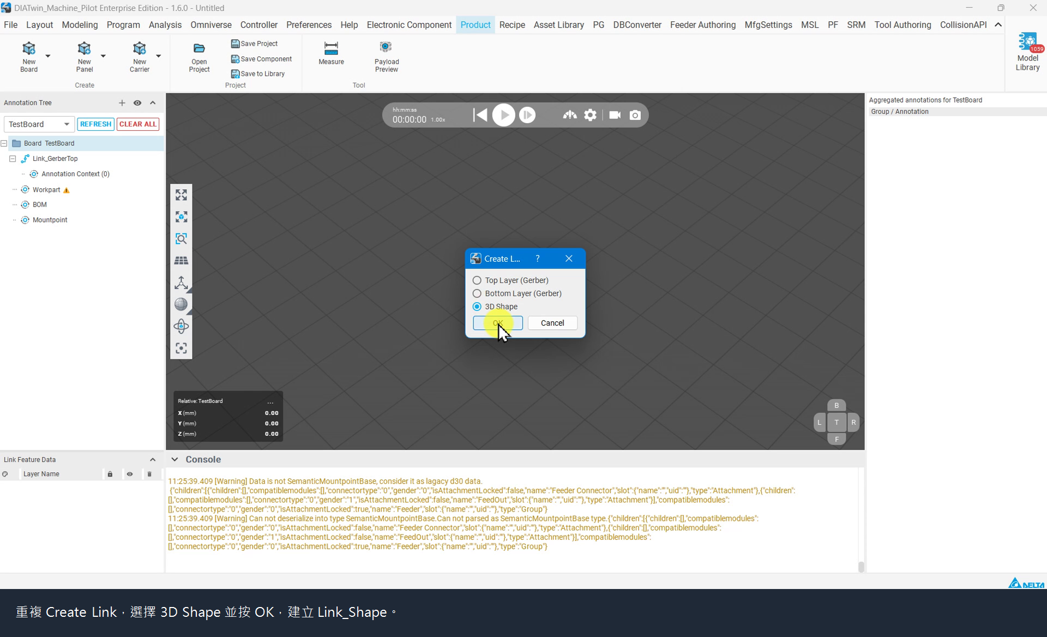This screenshot has height=637, width=1047.
Task: Select Top Layer (Gerber) radio button
Action: point(477,280)
